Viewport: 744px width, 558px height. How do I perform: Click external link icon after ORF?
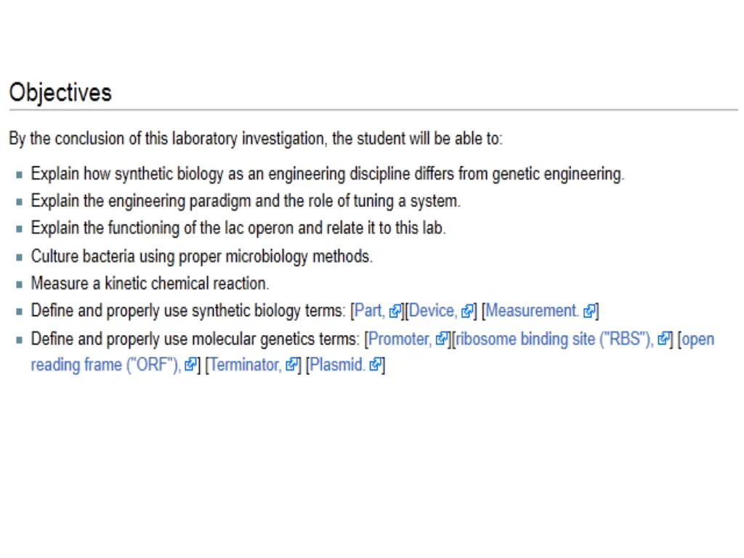(191, 365)
